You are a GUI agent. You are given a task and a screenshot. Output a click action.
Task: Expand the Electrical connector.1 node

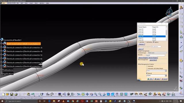(x=1, y=66)
